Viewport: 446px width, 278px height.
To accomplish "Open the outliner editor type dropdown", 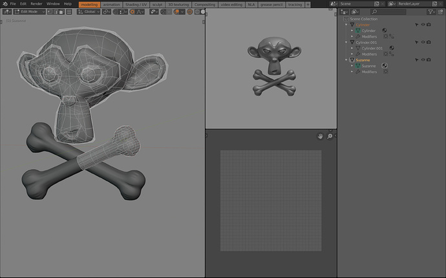I will (x=344, y=12).
